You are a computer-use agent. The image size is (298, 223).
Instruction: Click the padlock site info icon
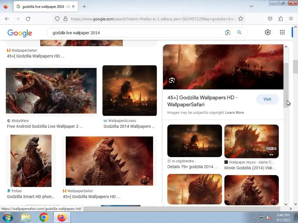[x=65, y=19]
